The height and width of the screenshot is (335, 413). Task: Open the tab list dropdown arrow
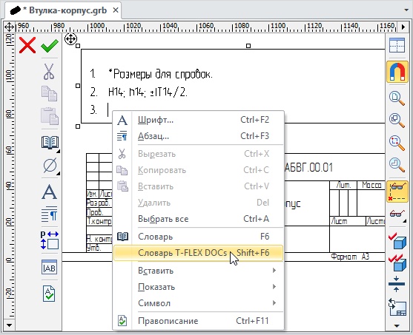tap(406, 10)
